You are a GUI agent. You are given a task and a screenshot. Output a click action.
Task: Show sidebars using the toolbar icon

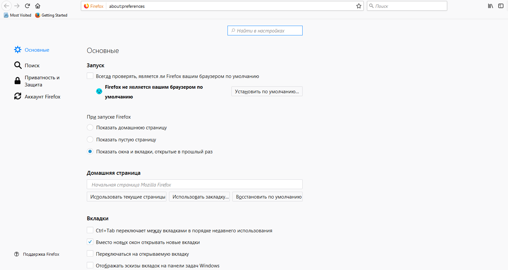[x=501, y=6]
